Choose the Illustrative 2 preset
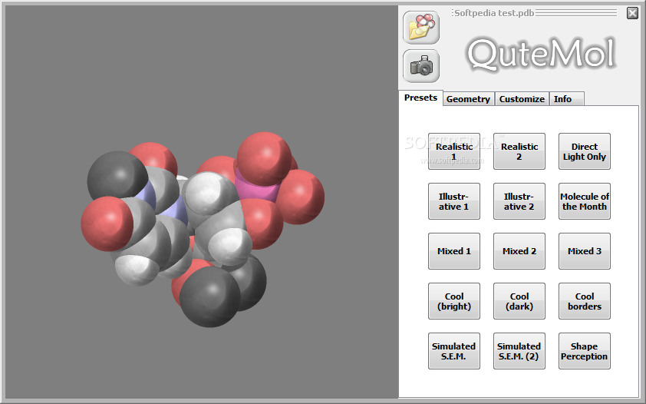This screenshot has height=404, width=646. (x=519, y=201)
